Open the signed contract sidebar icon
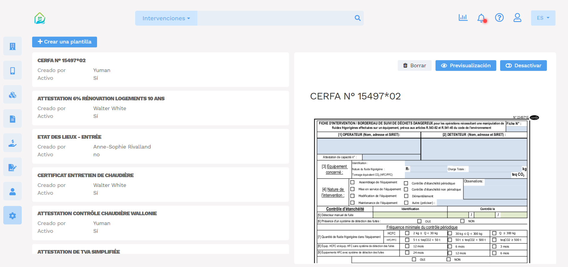Screen dimensions: 568x267 tap(13, 167)
